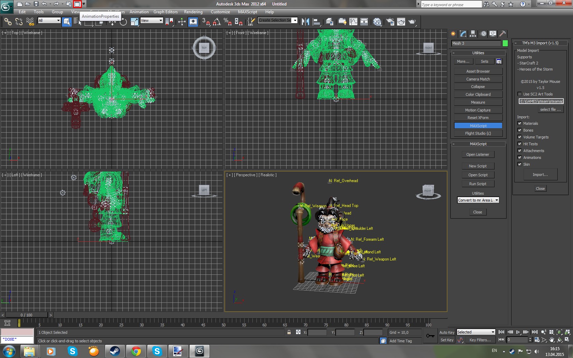Open the Rendering menu
This screenshot has height=358, width=573.
click(193, 12)
